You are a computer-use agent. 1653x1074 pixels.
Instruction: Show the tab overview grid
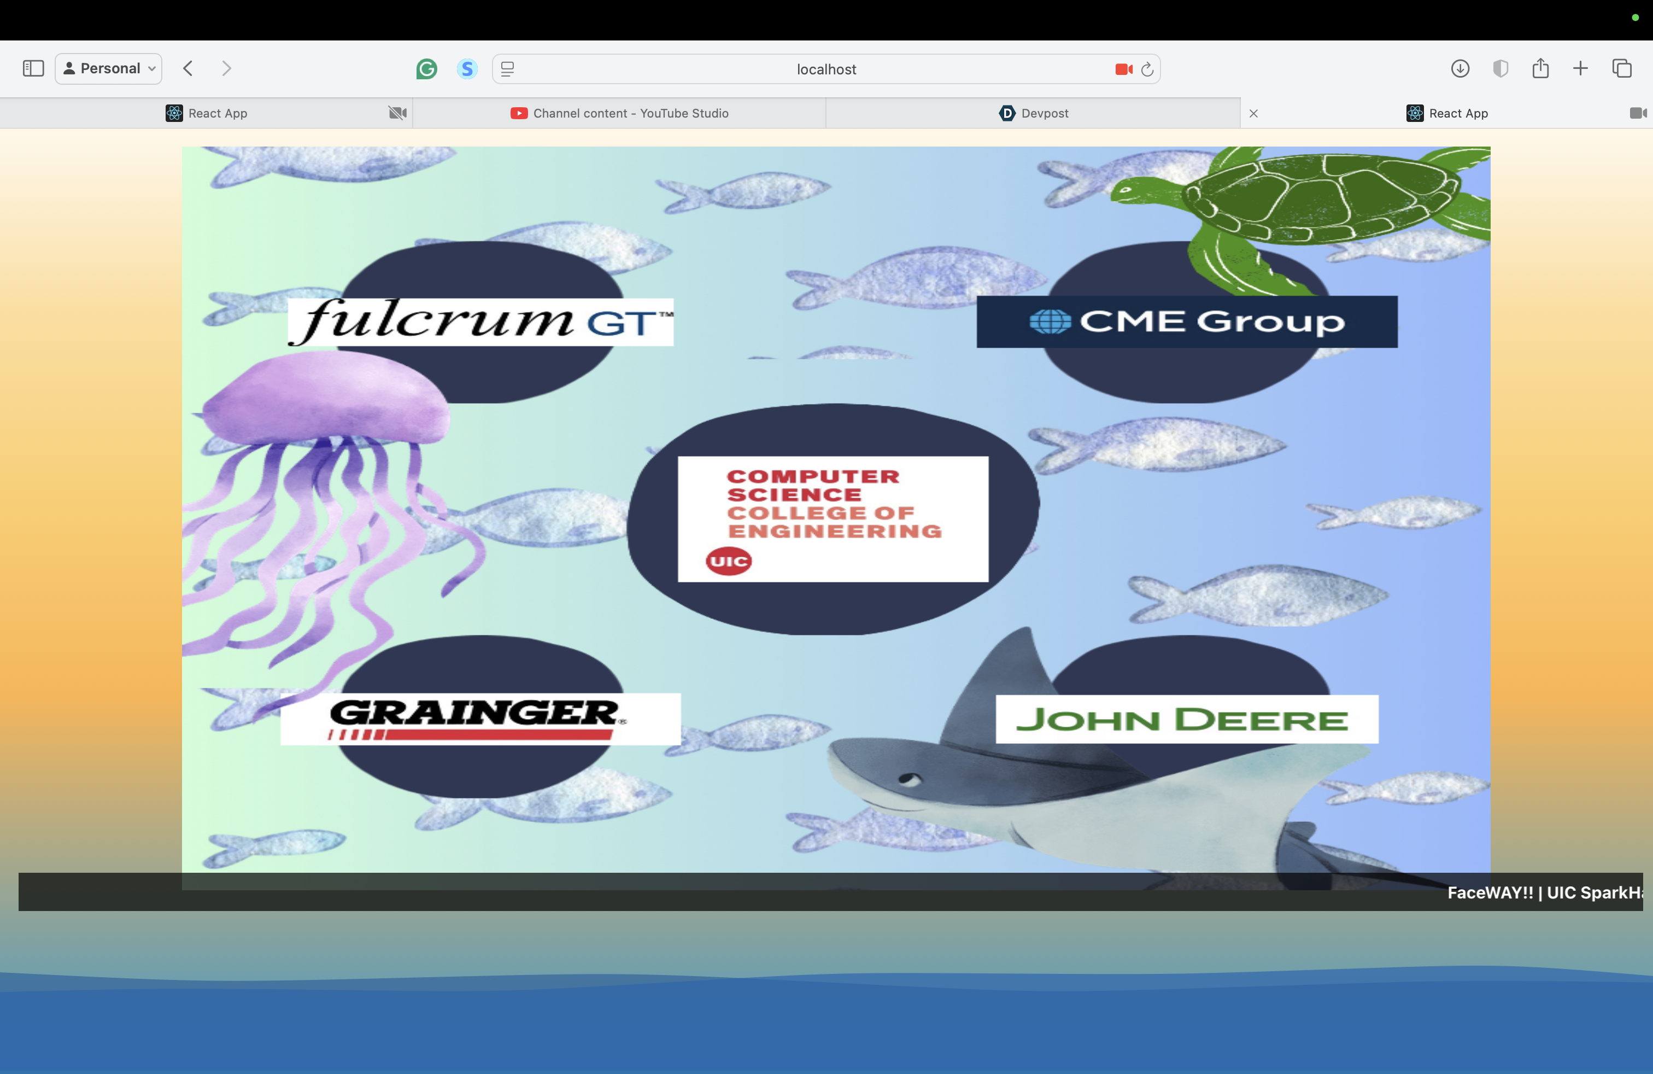[1622, 68]
